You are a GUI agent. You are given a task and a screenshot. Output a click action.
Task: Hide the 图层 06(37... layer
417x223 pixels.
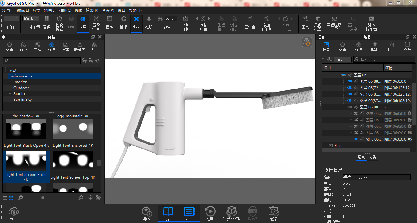350,100
